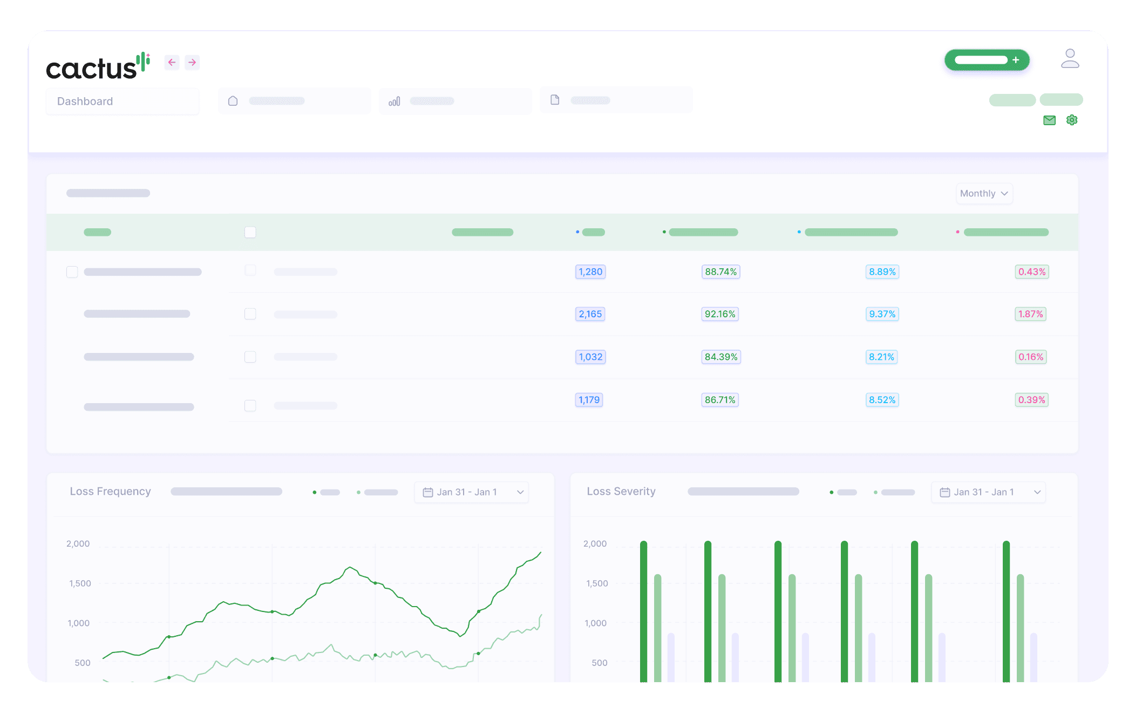Check the checkbox in the 1,179 row
Screen dimensions: 1142x721
pos(250,406)
